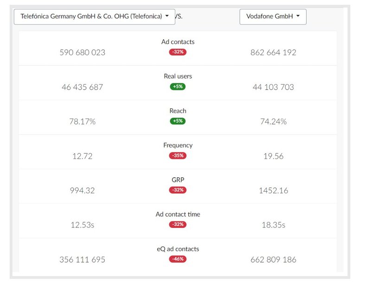Click the Real users +5% badge
The width and height of the screenshot is (371, 283).
tap(178, 87)
